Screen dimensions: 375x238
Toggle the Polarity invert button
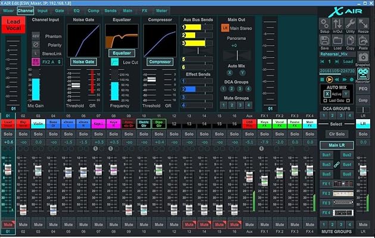click(x=35, y=45)
